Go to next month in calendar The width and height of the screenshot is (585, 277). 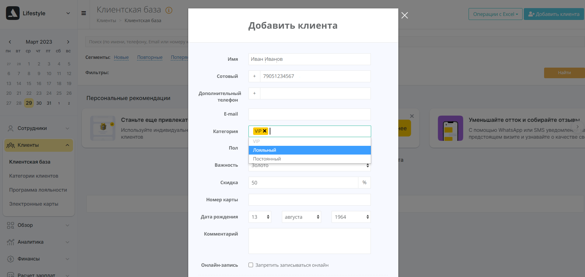(68, 42)
